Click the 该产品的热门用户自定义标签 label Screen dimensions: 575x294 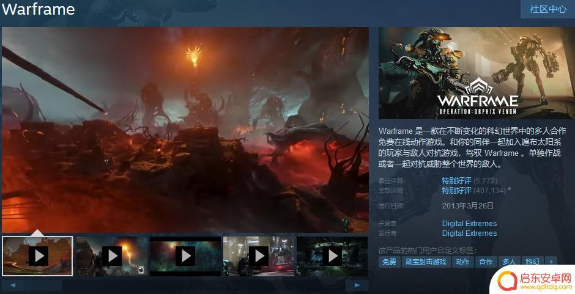coord(428,251)
